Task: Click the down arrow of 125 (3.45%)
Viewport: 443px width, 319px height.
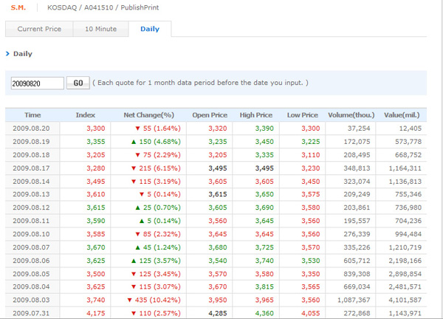Action: [134, 274]
